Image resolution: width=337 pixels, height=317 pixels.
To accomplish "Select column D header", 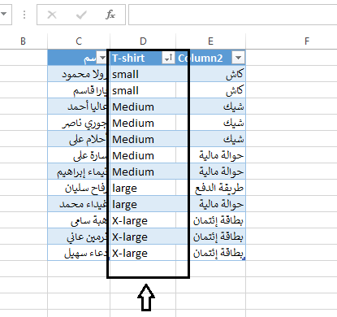I will pyautogui.click(x=143, y=41).
